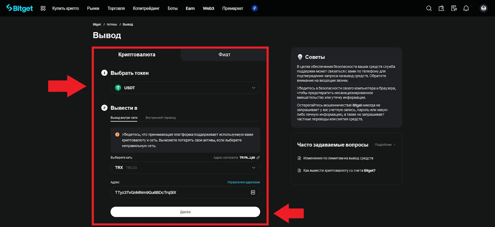Open article Как вывести криптовалюту со счета Bitget
495x227 pixels.
coord(339,170)
